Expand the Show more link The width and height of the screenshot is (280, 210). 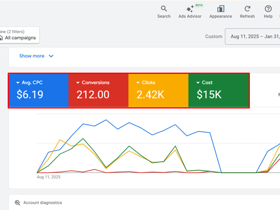click(x=32, y=56)
